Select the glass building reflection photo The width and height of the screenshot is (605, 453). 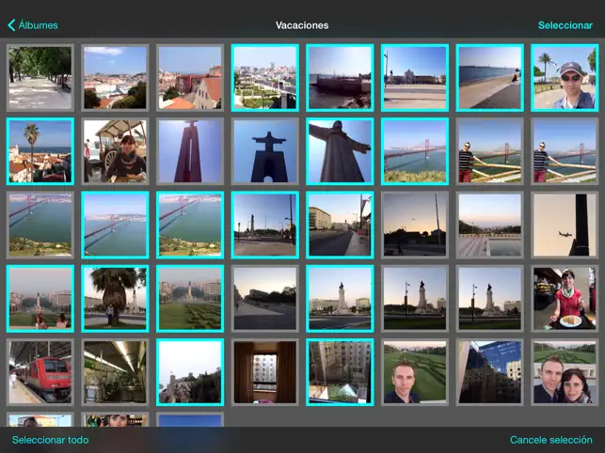point(489,372)
